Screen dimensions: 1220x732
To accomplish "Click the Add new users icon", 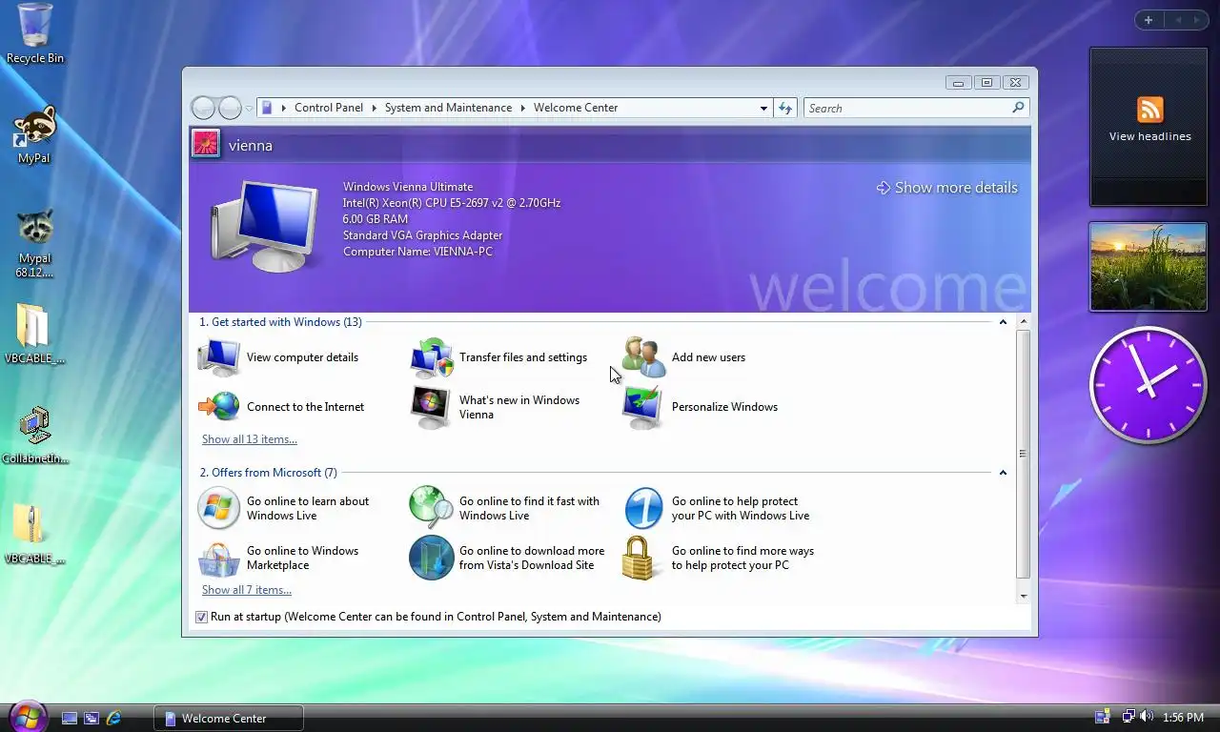I will coord(643,357).
